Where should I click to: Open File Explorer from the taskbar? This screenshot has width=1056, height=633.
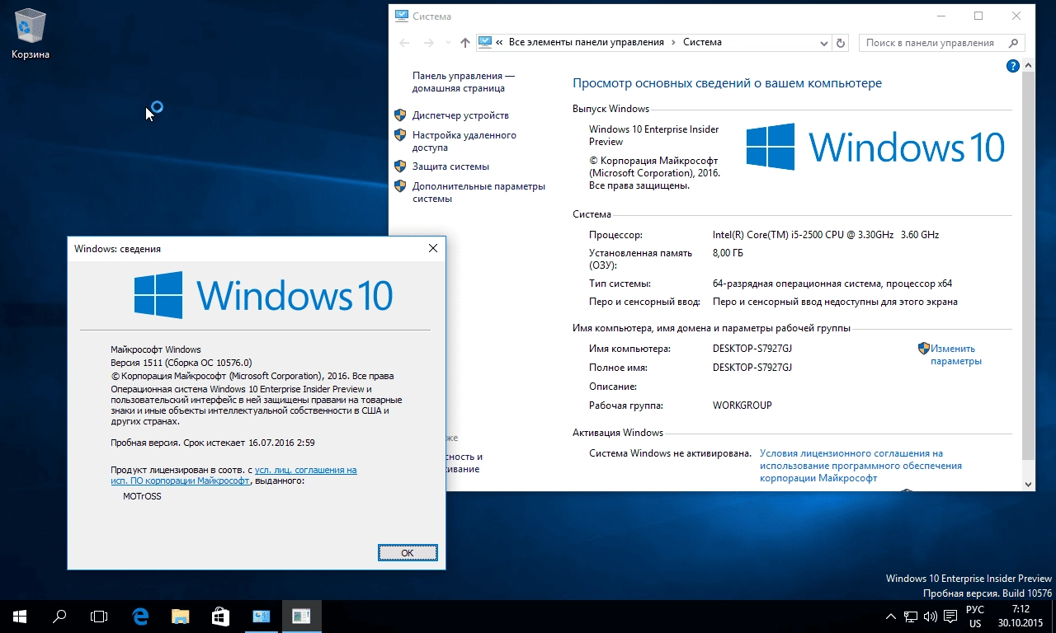[181, 616]
